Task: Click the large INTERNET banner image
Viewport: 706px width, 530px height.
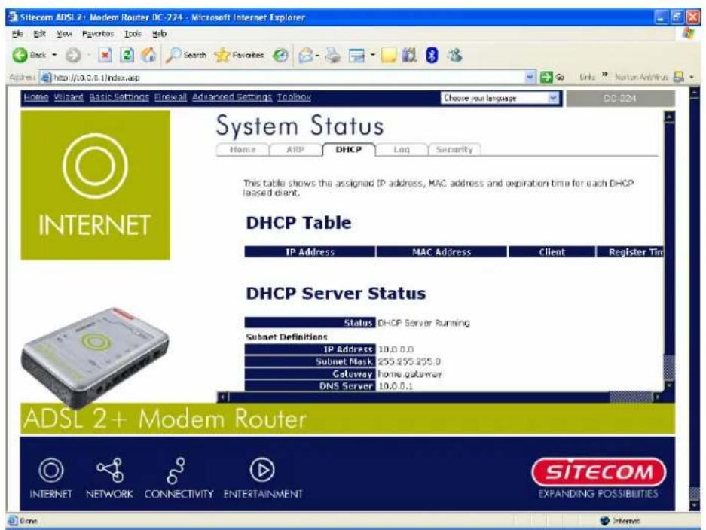Action: point(96,185)
